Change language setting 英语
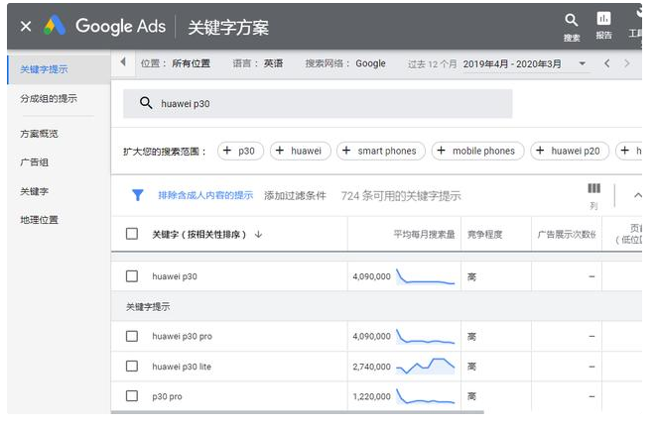This screenshot has height=423, width=656. [x=273, y=63]
